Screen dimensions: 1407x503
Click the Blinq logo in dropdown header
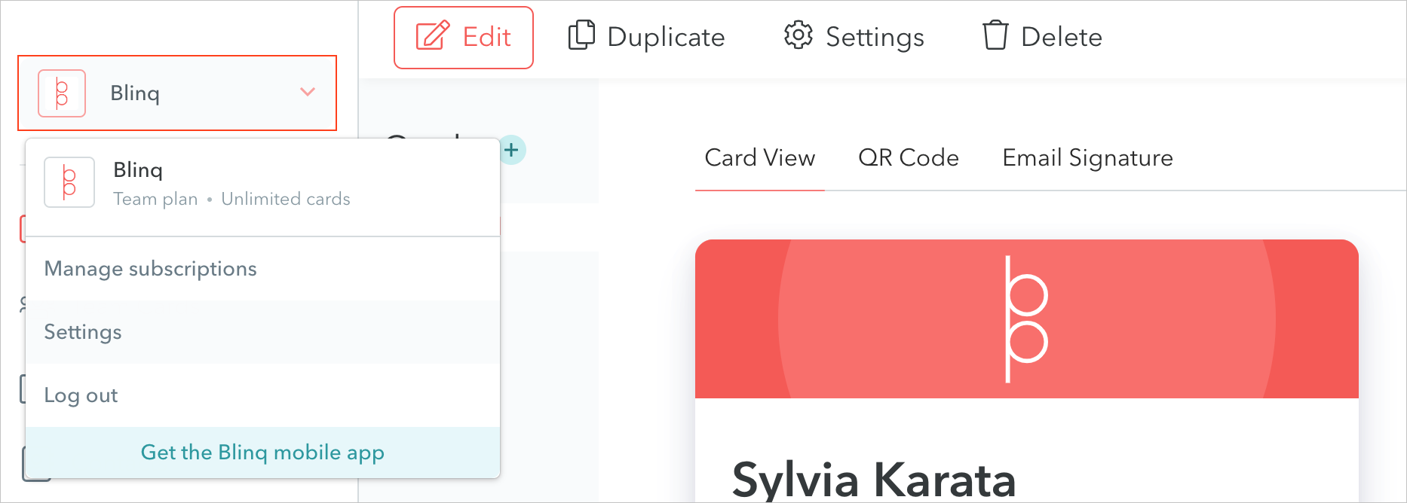[x=69, y=182]
